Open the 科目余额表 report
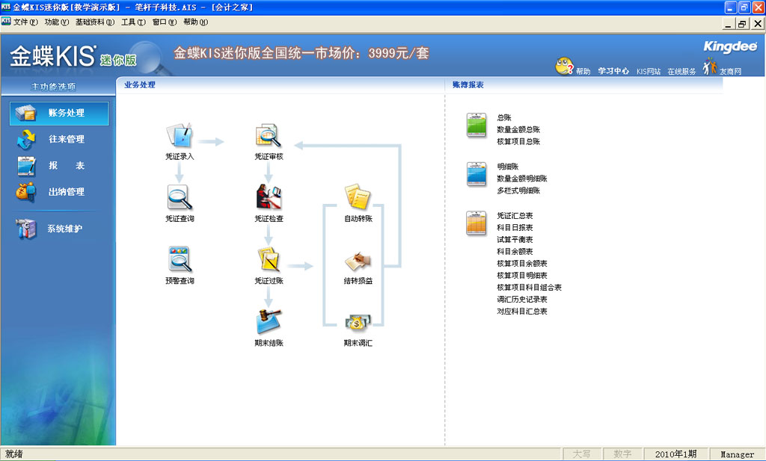 coord(515,252)
